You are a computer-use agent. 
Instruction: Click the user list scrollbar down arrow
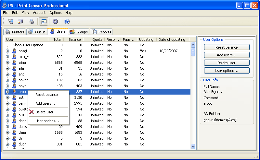point(193,146)
